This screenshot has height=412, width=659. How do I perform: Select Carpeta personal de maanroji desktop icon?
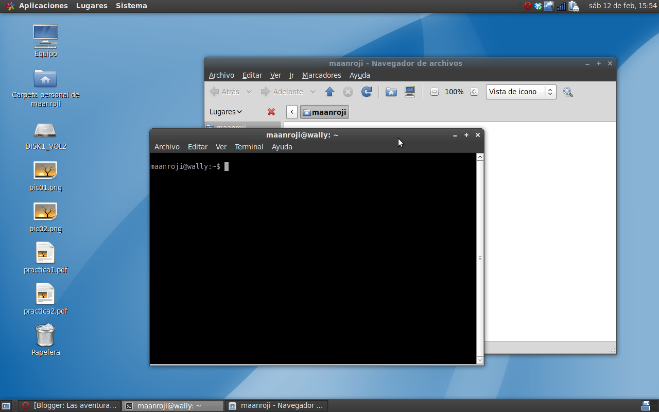click(45, 88)
